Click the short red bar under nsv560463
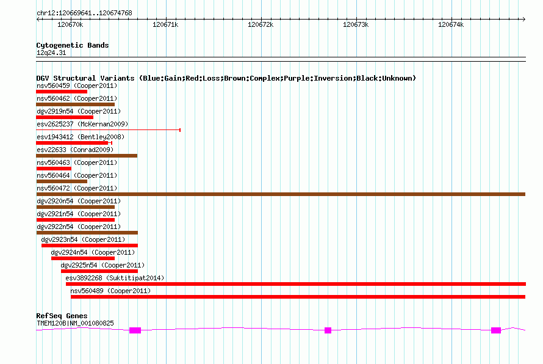 [x=54, y=169]
